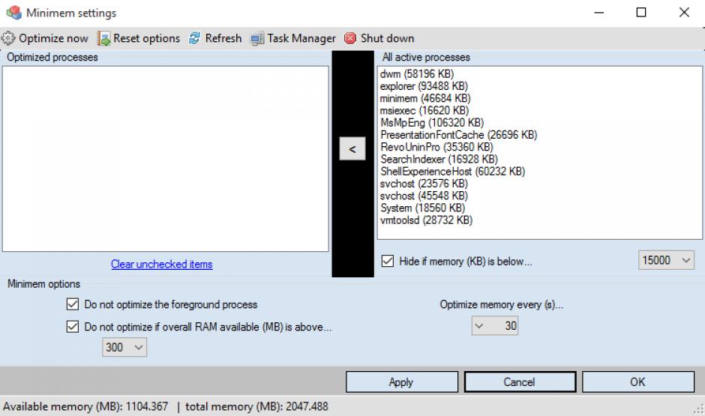Click the Optimize now gear icon
This screenshot has height=416, width=705.
[9, 38]
